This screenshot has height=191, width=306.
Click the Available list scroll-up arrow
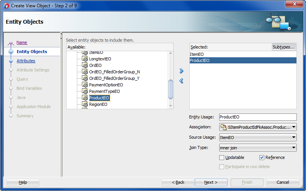coord(171,53)
